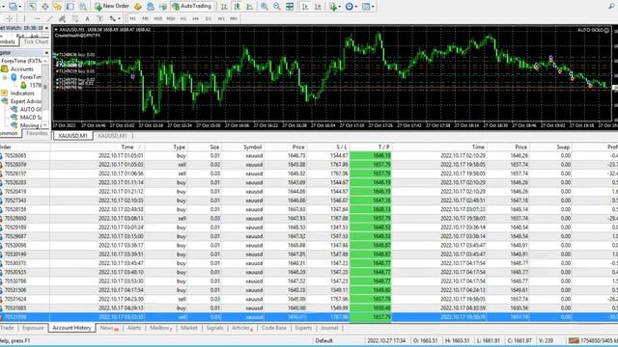
Task: Select the Fibonacci Retracement tool
Action: coord(75,18)
